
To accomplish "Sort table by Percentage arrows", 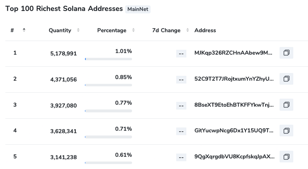I will 133,30.
